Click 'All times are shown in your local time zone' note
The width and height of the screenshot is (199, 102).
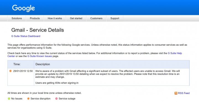click(44, 93)
